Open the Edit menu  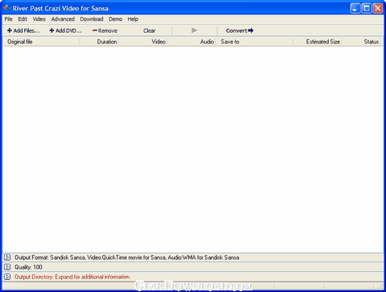point(23,19)
